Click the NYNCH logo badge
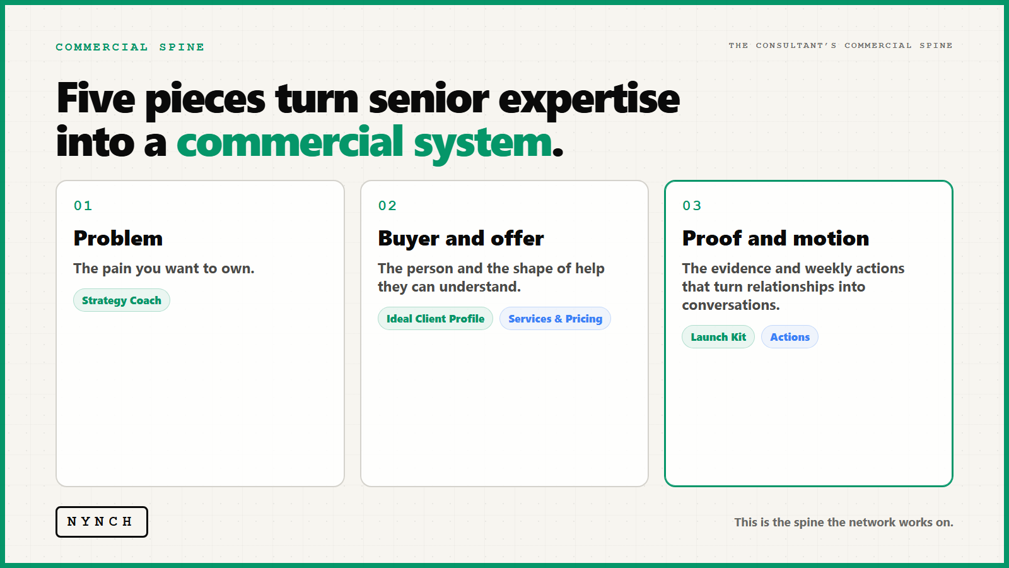The image size is (1009, 568). [x=102, y=522]
